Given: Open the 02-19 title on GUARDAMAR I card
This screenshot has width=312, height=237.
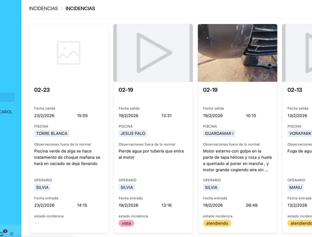Looking at the screenshot, I should (210, 90).
